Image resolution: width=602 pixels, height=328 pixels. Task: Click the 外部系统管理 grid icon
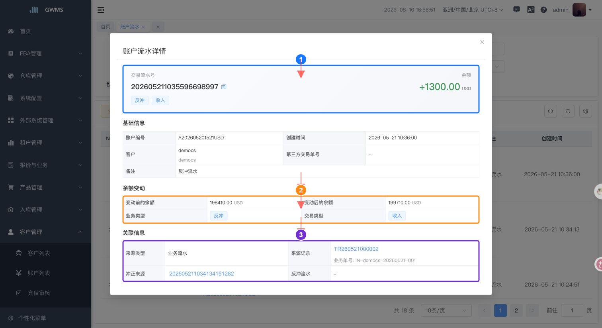pyautogui.click(x=11, y=120)
